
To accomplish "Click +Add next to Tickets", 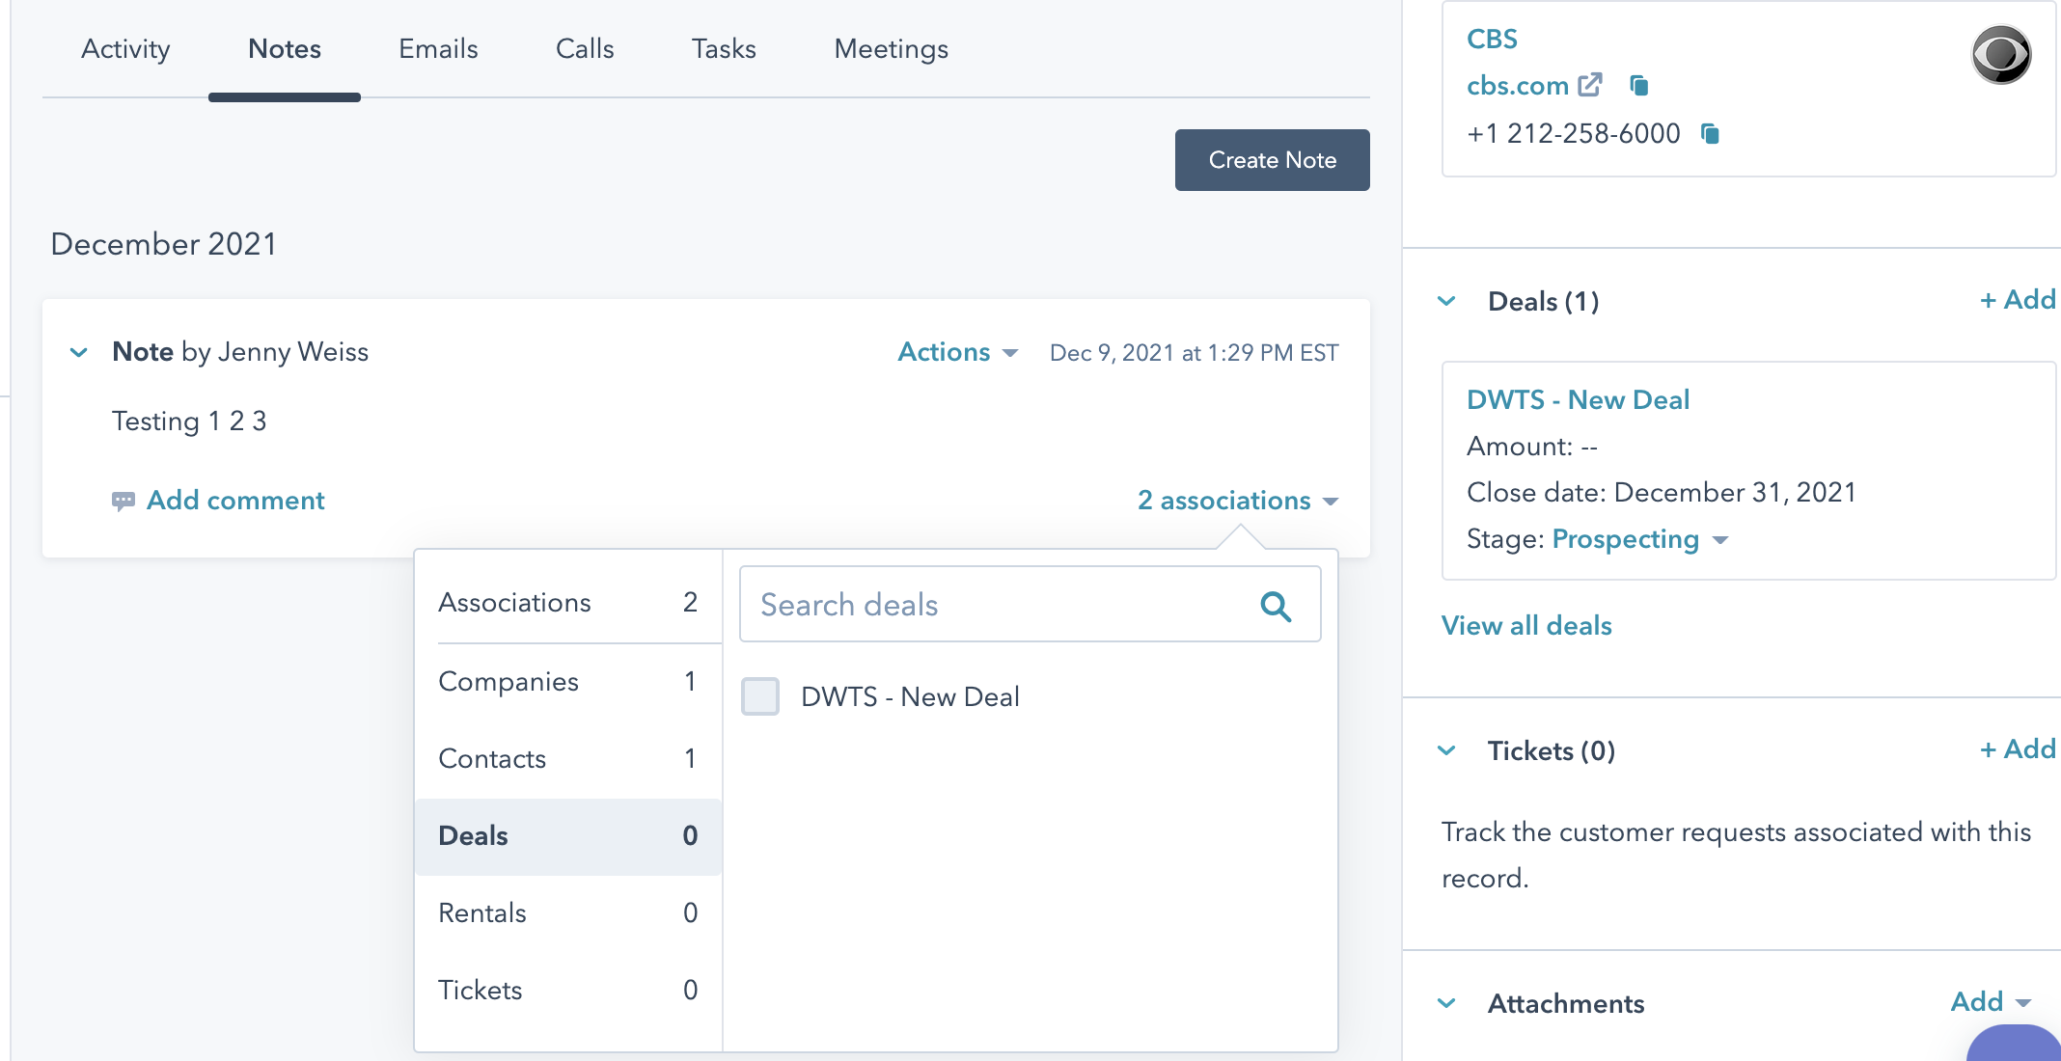I will click(2017, 749).
